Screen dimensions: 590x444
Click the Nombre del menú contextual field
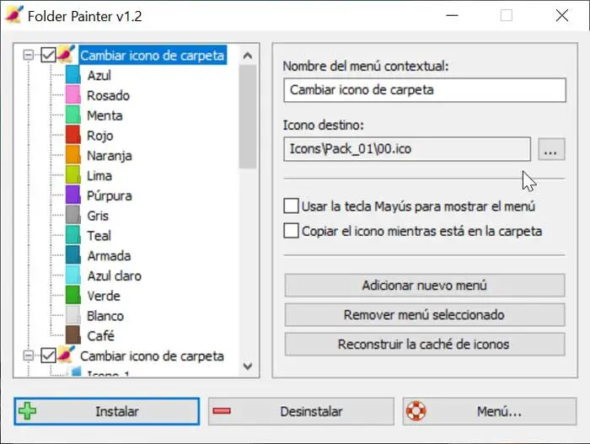point(425,90)
